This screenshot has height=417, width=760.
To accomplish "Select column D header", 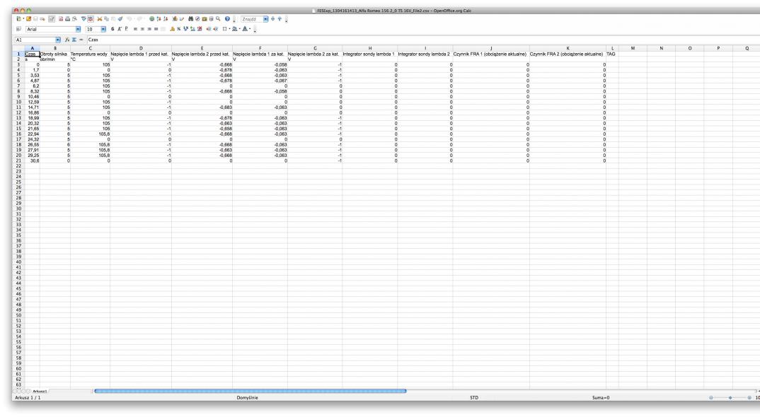I will [x=141, y=49].
